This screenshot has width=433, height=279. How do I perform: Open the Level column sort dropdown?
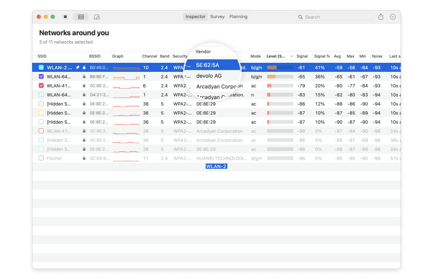click(x=291, y=56)
